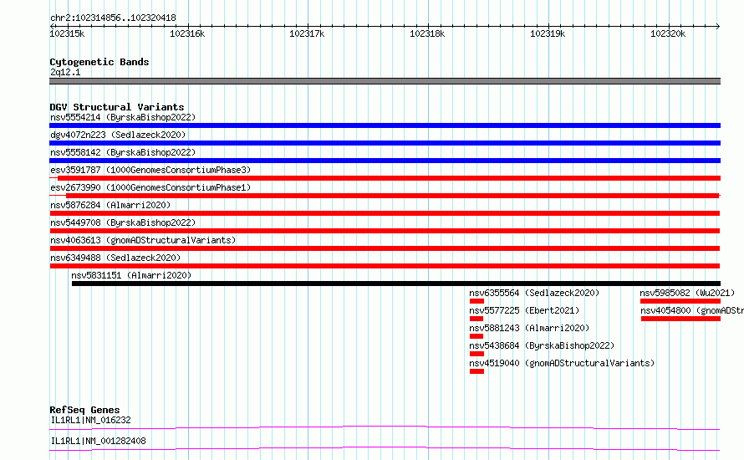Click the short red bar under nsv6355564
The image size is (744, 460).
coord(476,301)
